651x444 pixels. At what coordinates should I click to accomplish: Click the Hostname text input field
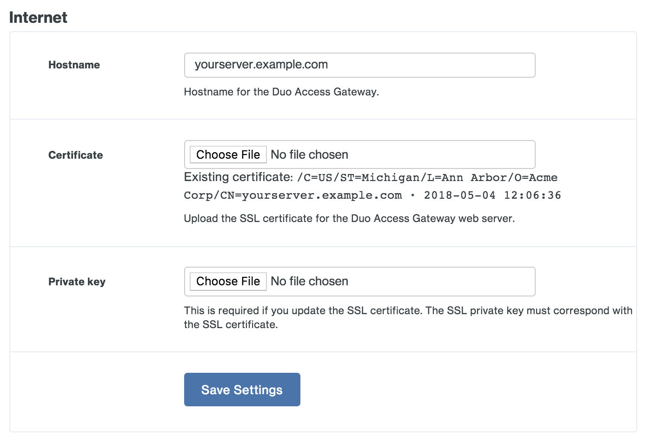[x=359, y=65]
